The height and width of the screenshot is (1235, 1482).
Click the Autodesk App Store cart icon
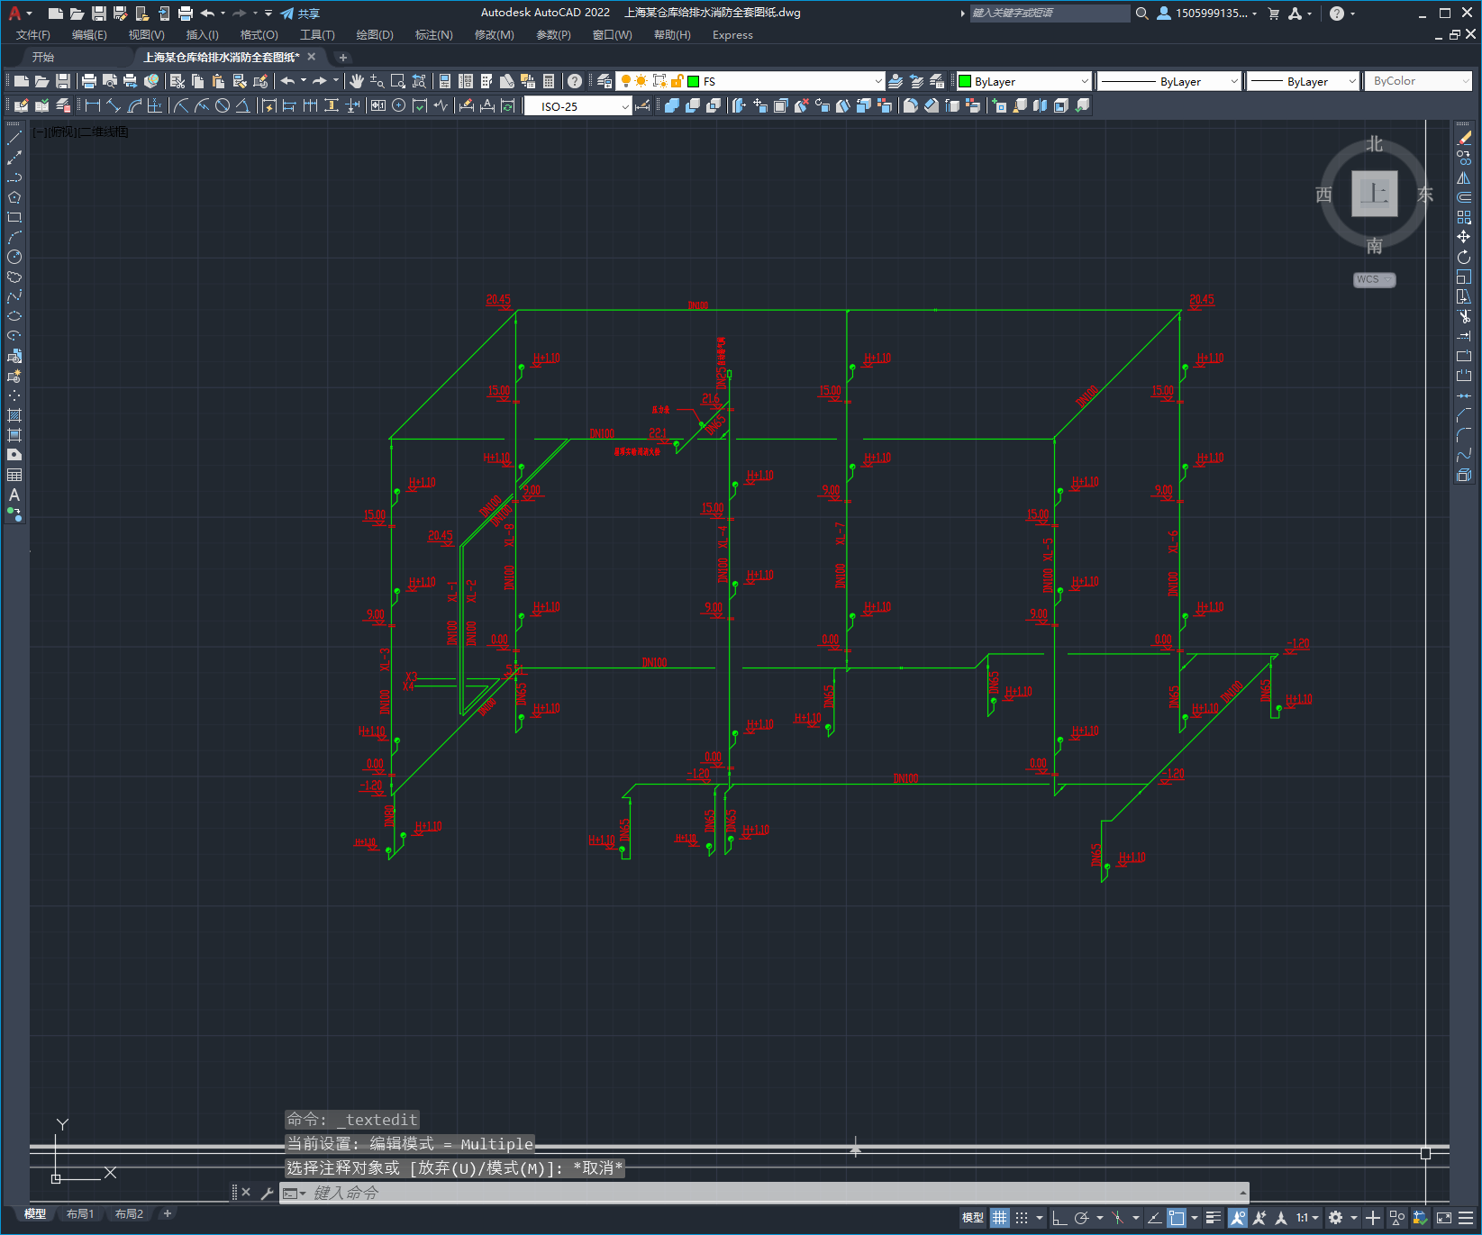point(1274,14)
